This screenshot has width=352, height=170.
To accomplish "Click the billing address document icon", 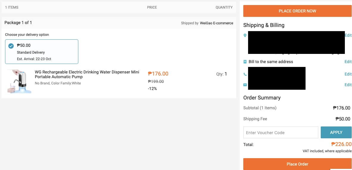I will pos(245,62).
